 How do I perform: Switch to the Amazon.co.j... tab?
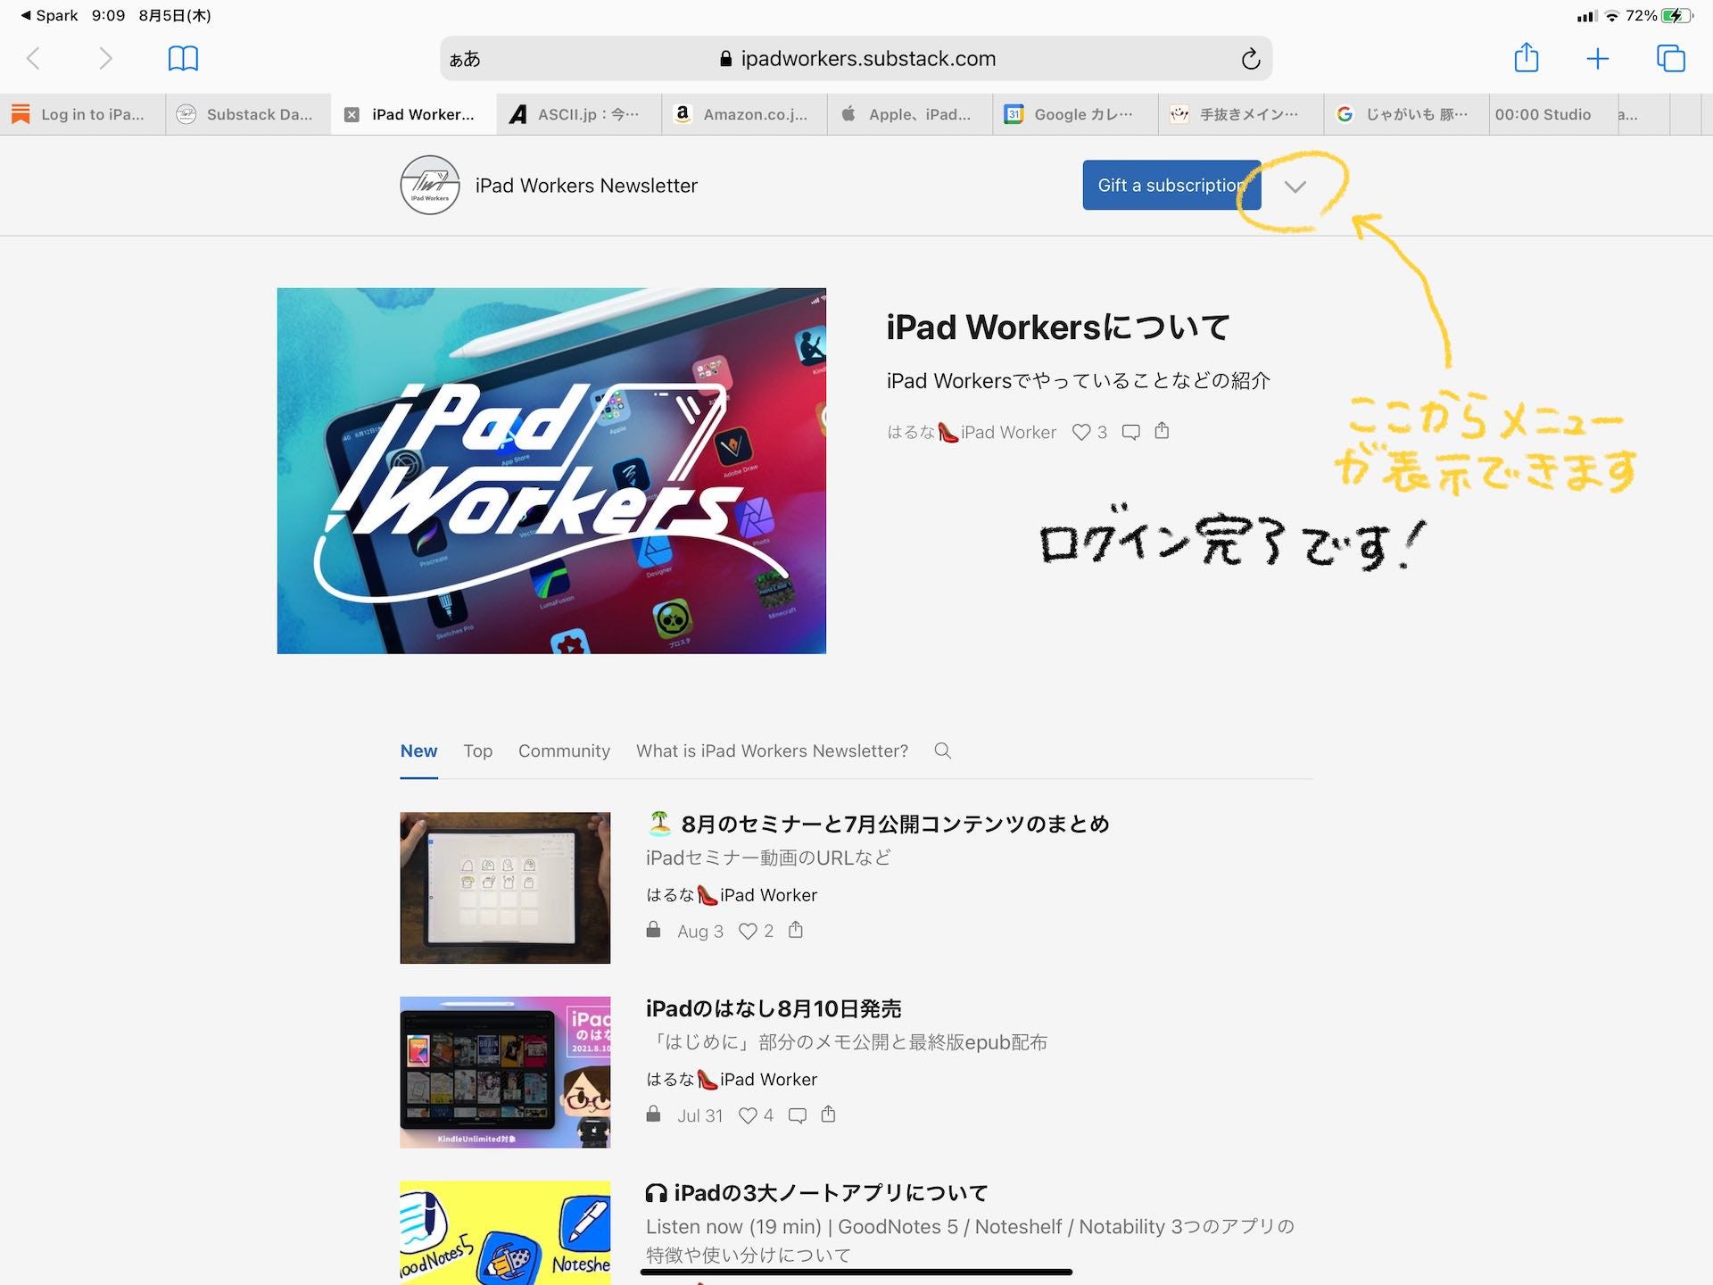744,114
